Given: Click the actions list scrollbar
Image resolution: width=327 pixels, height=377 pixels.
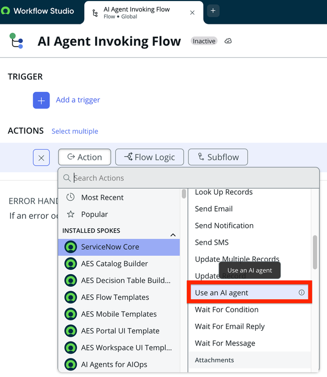Looking at the screenshot, I should (315, 252).
